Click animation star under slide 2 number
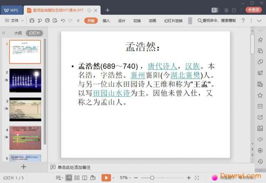266x183 pixels. tap(6, 80)
